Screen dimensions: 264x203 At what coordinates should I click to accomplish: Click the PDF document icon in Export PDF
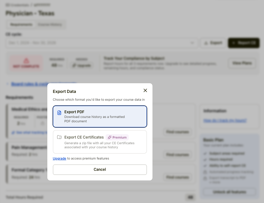tap(59, 113)
